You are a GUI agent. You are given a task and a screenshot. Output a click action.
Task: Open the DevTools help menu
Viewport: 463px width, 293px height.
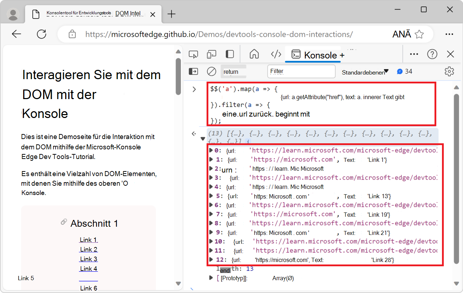(432, 54)
